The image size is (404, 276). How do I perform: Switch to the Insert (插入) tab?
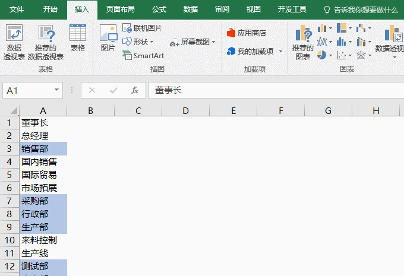pyautogui.click(x=82, y=9)
